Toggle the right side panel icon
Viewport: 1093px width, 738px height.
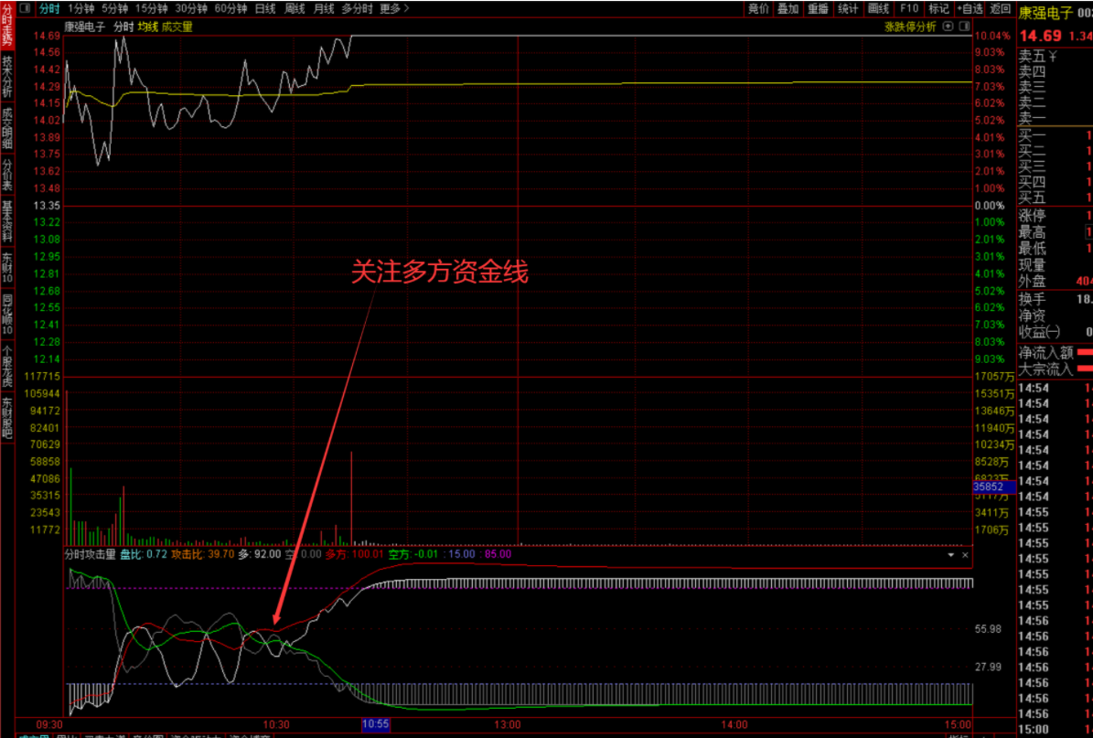(x=965, y=27)
